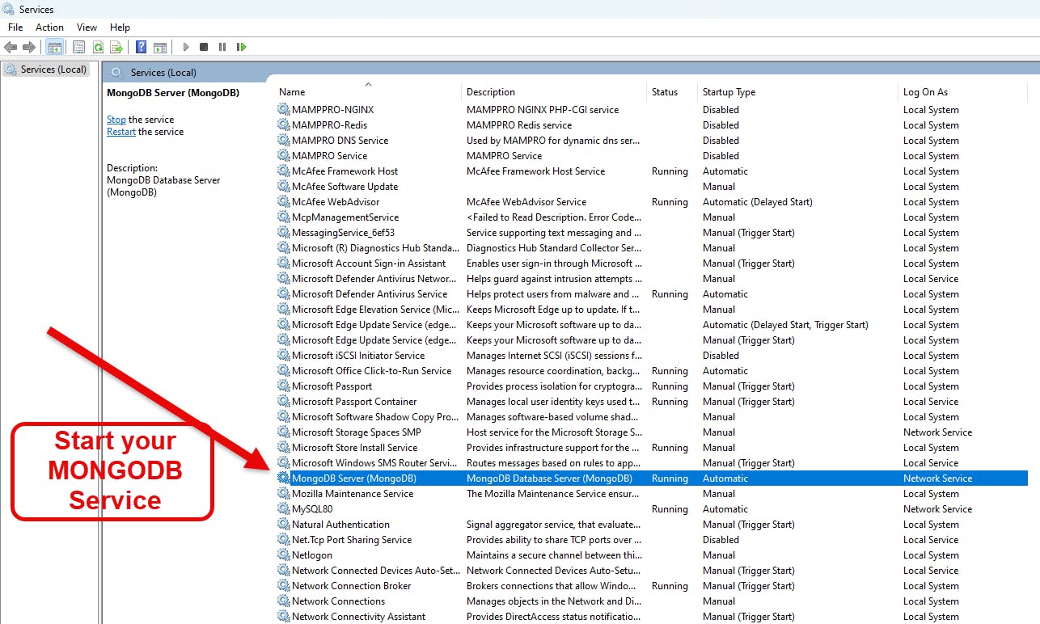The image size is (1040, 624).
Task: Click the gear icon beside Mozilla Maintenance Service
Action: coord(284,494)
